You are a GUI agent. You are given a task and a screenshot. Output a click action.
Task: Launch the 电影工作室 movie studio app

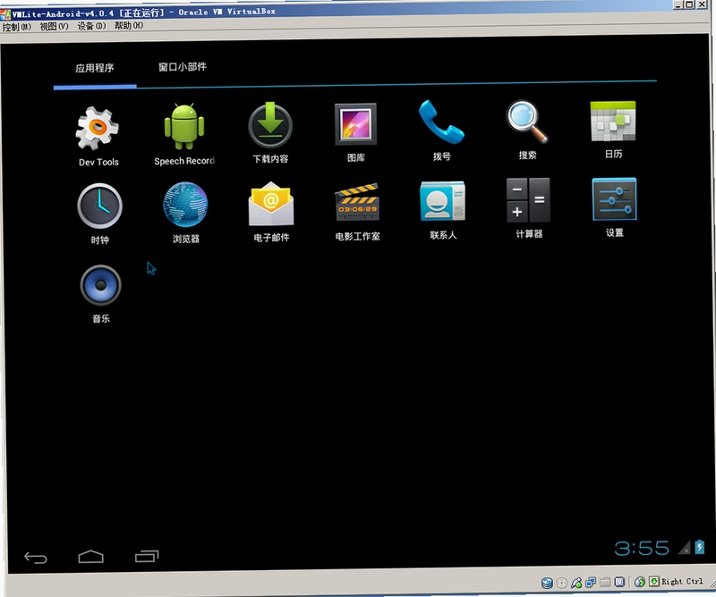(x=357, y=202)
